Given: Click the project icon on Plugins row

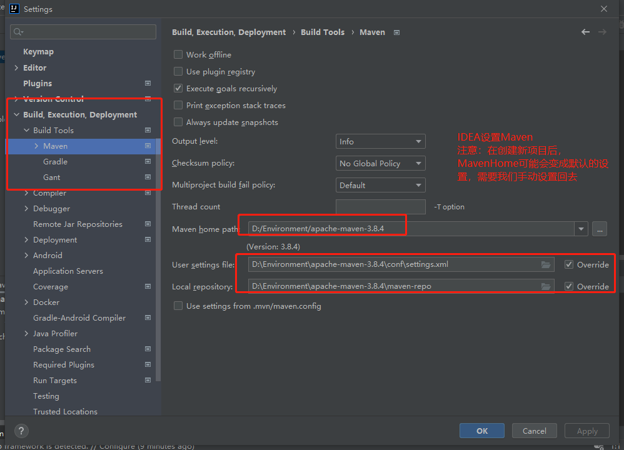Looking at the screenshot, I should [x=148, y=83].
